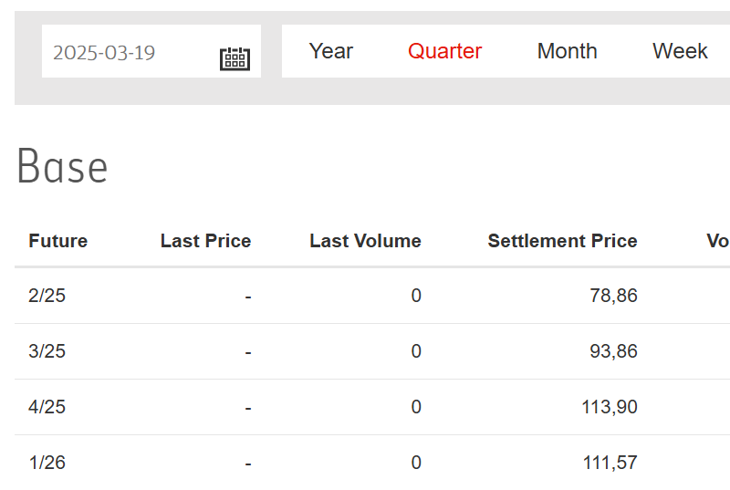Switch to the Year tab

point(331,51)
